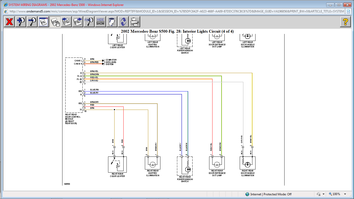Click the RIGHT REAR ASHTRAY ILLUMINATION label
The height and width of the screenshot is (199, 354).
point(153,173)
